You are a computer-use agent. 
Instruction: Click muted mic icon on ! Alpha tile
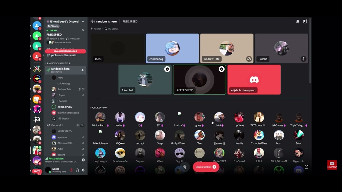point(303,59)
